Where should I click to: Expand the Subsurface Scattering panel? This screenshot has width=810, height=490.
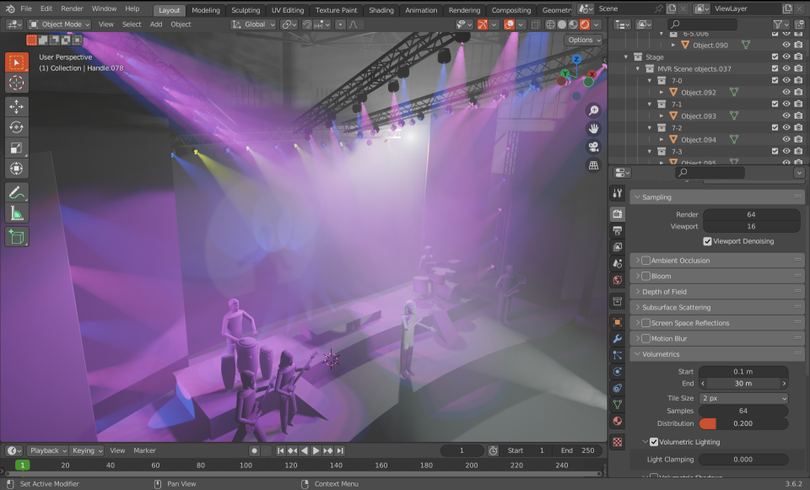[638, 307]
